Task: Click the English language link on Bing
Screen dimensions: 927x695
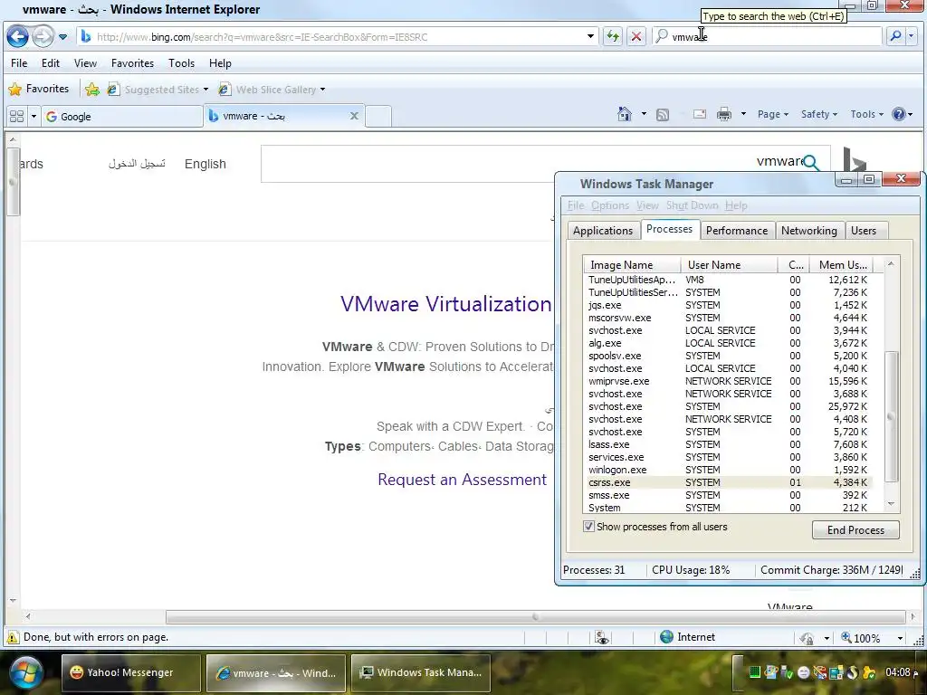Action: (205, 164)
